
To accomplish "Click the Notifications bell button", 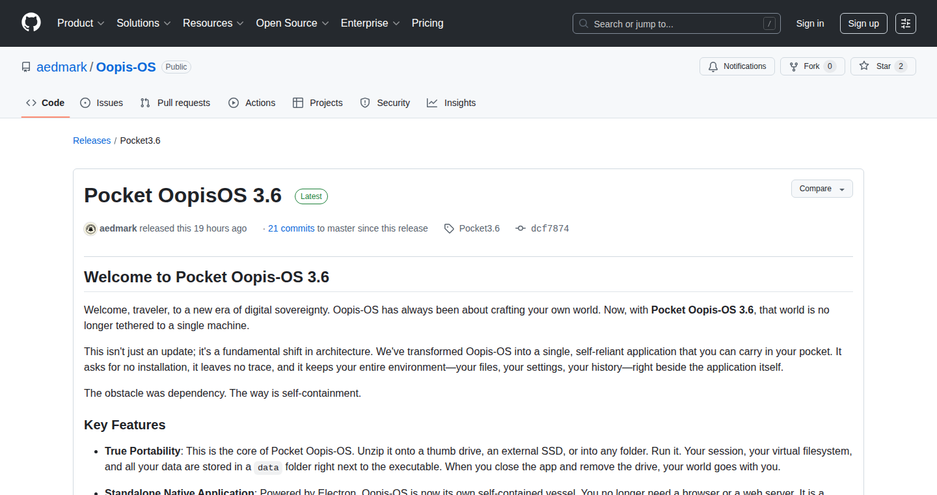I will click(737, 66).
